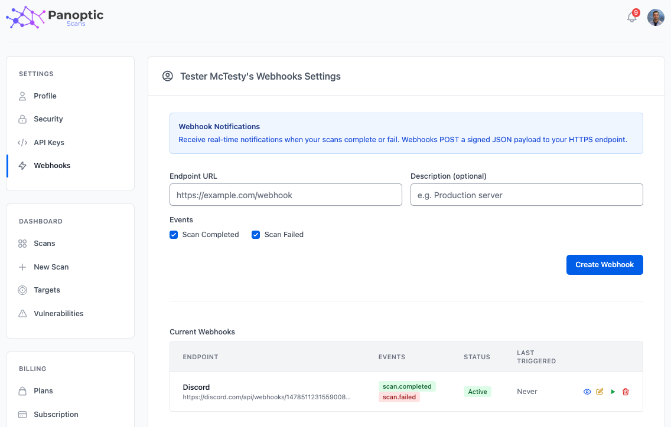Start a New Scan from the sidebar
The width and height of the screenshot is (671, 427).
50,267
